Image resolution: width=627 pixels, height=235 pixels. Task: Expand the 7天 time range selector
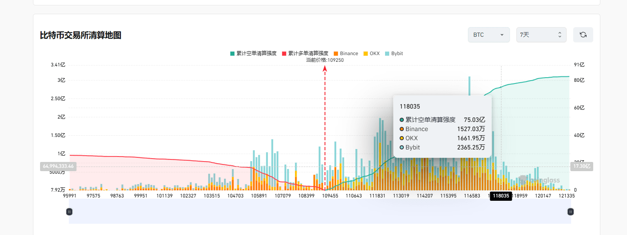point(541,35)
